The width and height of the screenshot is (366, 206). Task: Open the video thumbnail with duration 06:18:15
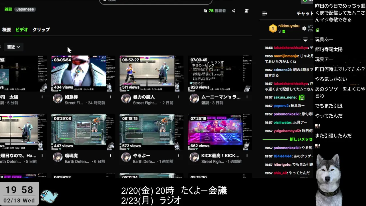(151, 132)
